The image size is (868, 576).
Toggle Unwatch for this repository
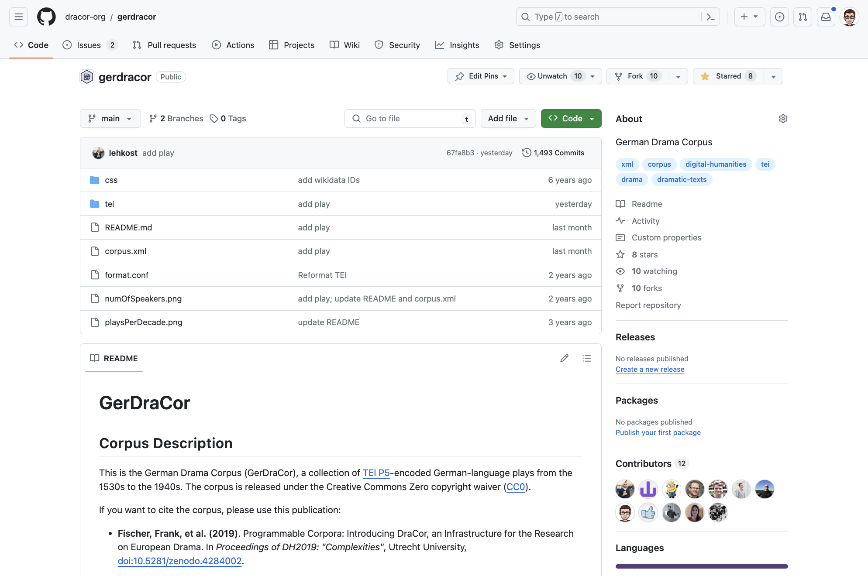[560, 76]
